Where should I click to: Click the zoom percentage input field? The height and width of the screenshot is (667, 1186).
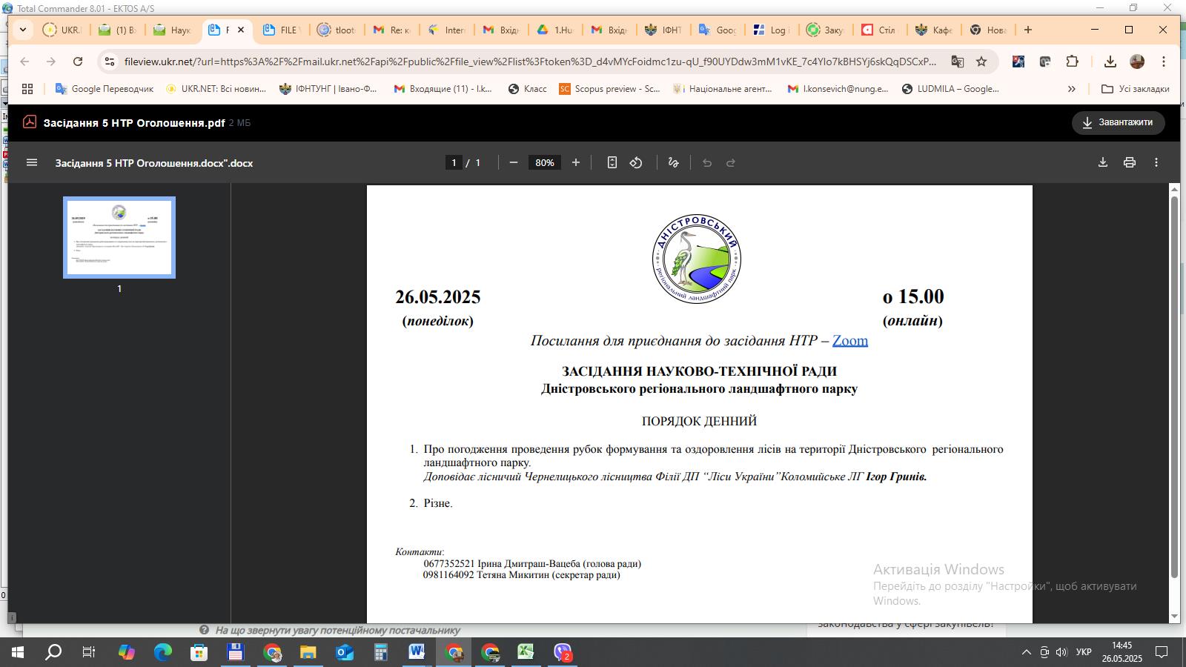pyautogui.click(x=545, y=163)
